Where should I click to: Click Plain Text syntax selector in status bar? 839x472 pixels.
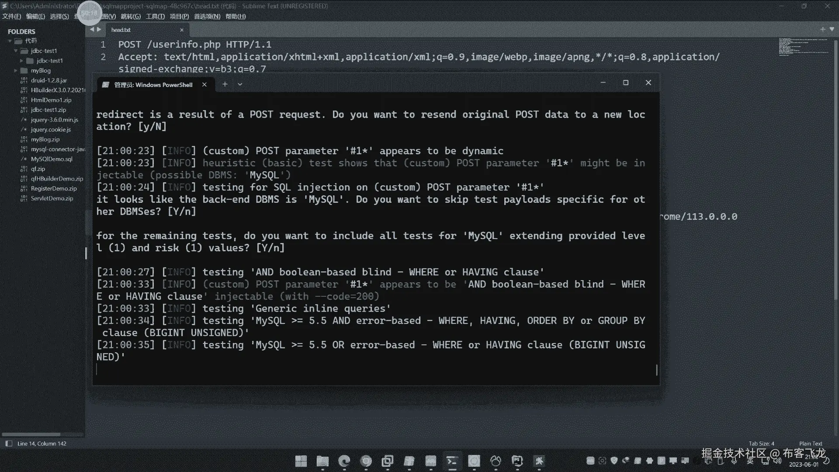(810, 443)
